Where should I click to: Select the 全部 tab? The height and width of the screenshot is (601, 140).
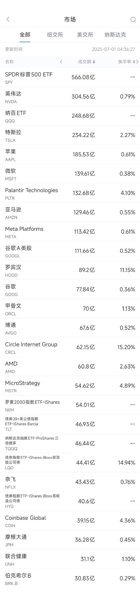click(25, 35)
